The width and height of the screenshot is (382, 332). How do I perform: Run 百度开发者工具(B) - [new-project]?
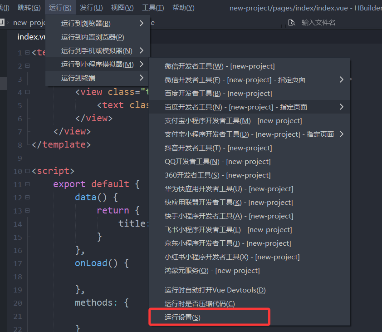pyautogui.click(x=250, y=94)
